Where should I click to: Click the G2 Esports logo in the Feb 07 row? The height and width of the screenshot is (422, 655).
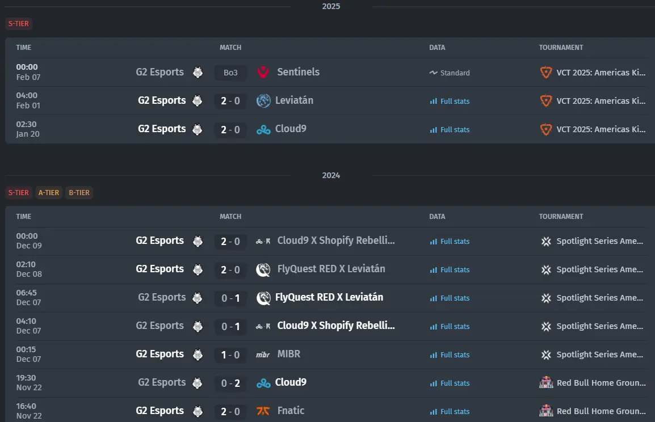pyautogui.click(x=198, y=72)
